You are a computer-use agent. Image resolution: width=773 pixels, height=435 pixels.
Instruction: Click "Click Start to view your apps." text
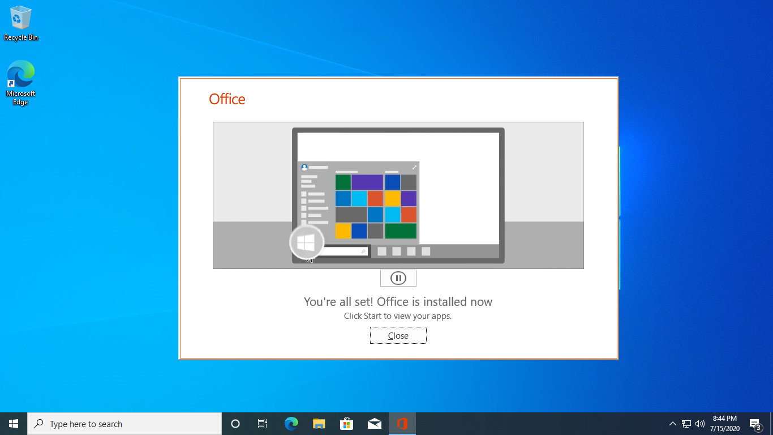(398, 316)
